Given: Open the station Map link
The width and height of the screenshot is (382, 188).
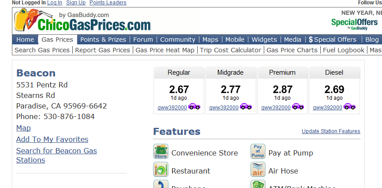Looking at the screenshot, I should 23,128.
